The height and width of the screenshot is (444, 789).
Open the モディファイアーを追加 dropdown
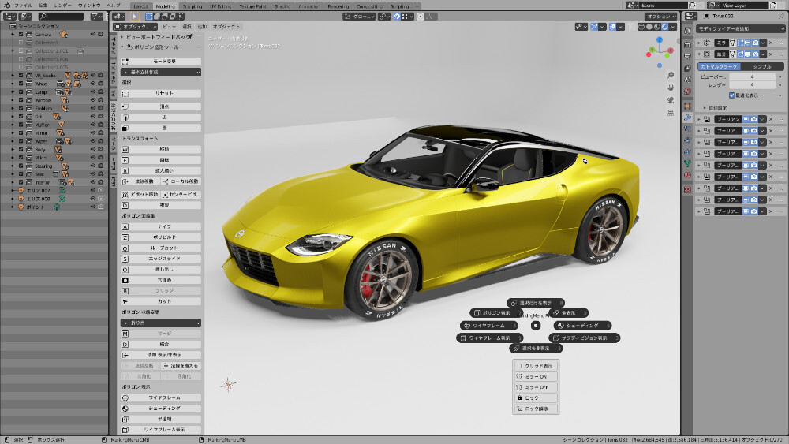click(x=740, y=28)
